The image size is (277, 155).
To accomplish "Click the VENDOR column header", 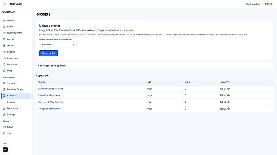I will coord(42,82).
